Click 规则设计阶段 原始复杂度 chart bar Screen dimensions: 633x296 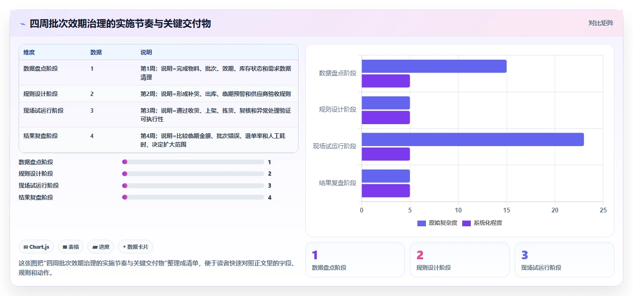(386, 103)
